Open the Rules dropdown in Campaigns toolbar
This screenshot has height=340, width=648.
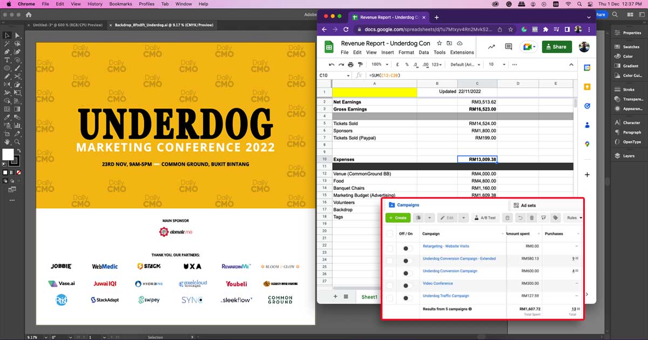pos(575,217)
